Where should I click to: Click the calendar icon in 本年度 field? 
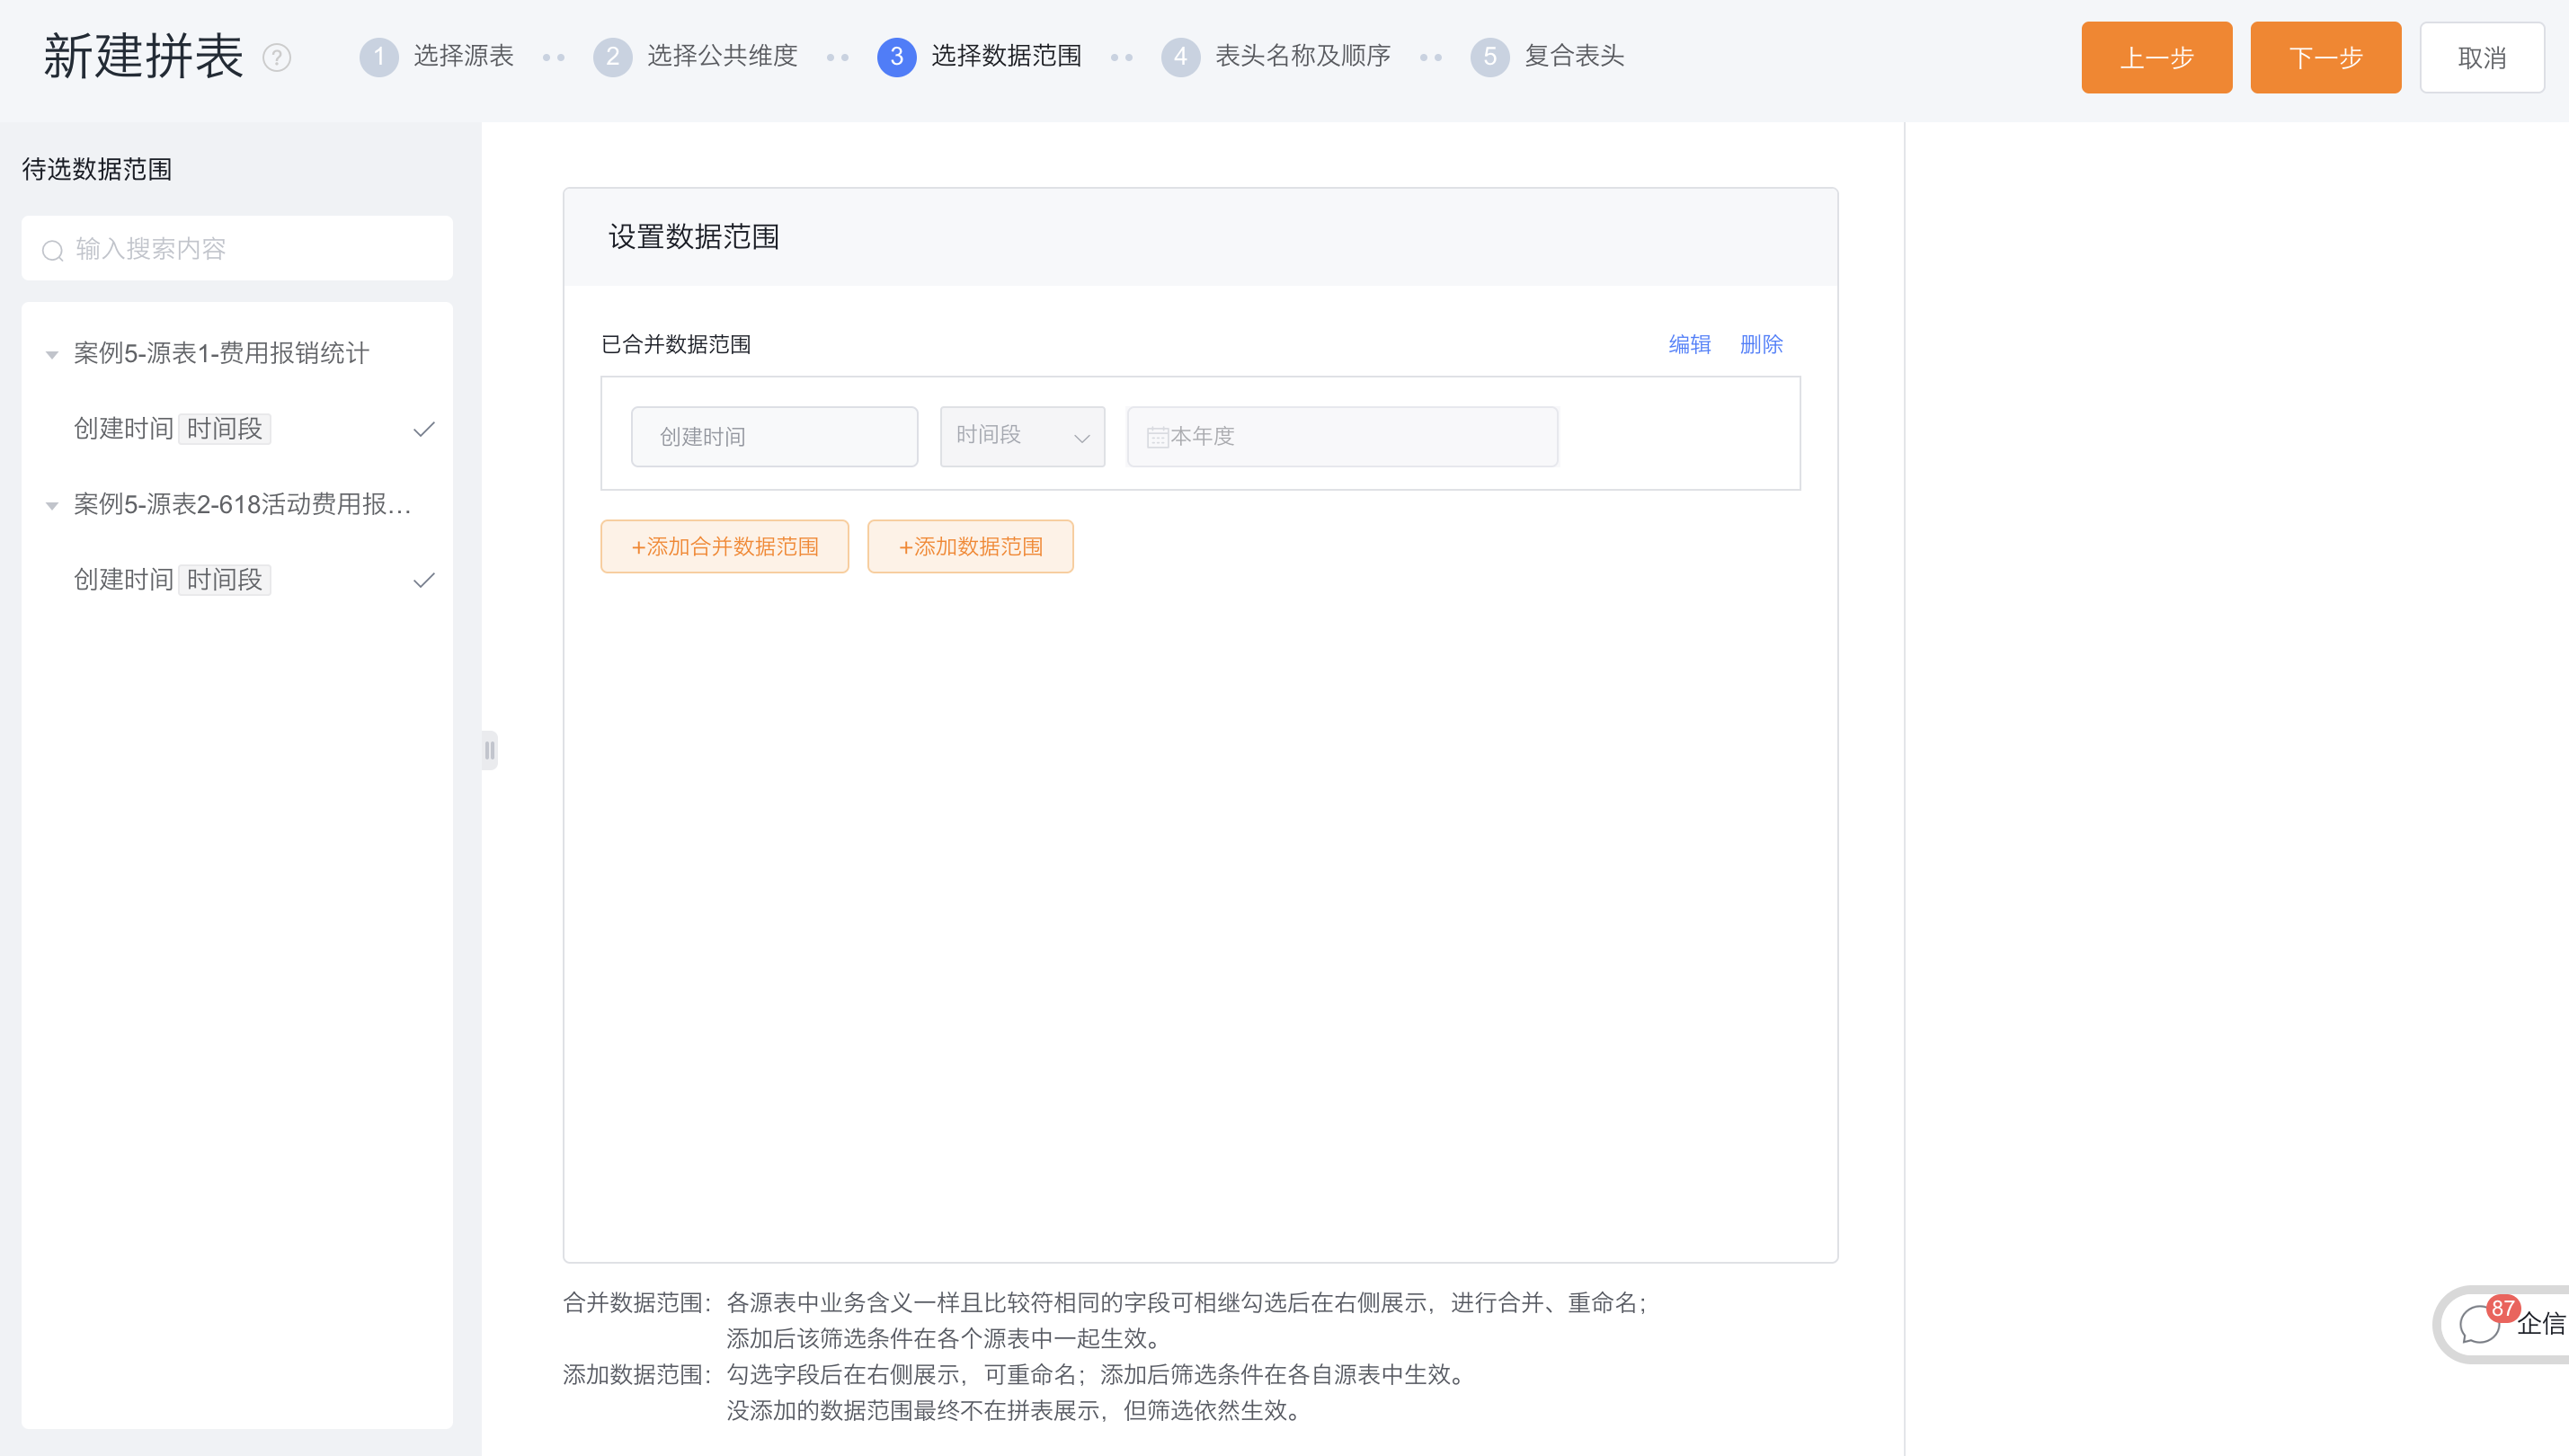pyautogui.click(x=1157, y=437)
